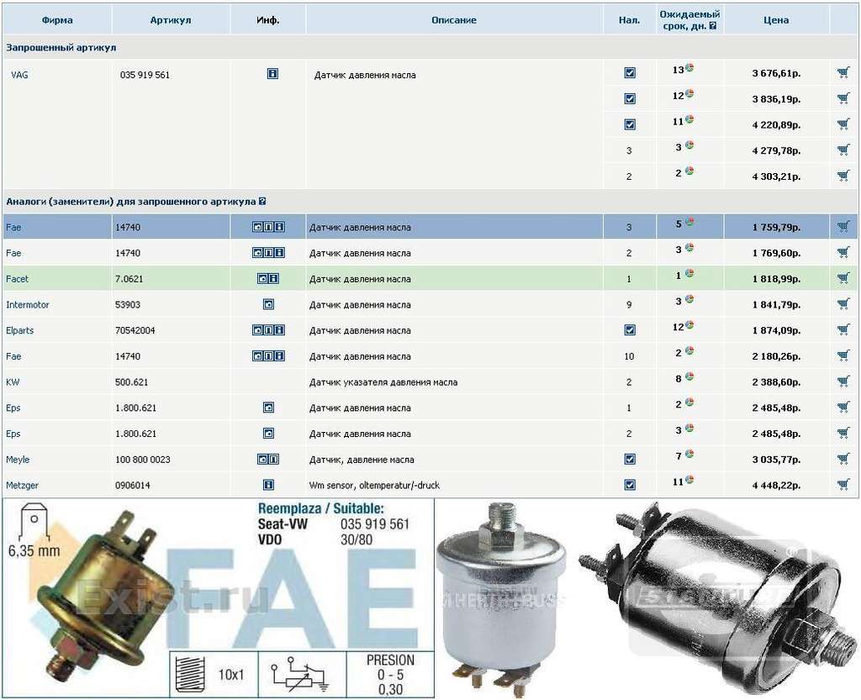This screenshot has height=700, width=861.
Task: Click help icon beside analogs section title
Action: (x=262, y=202)
